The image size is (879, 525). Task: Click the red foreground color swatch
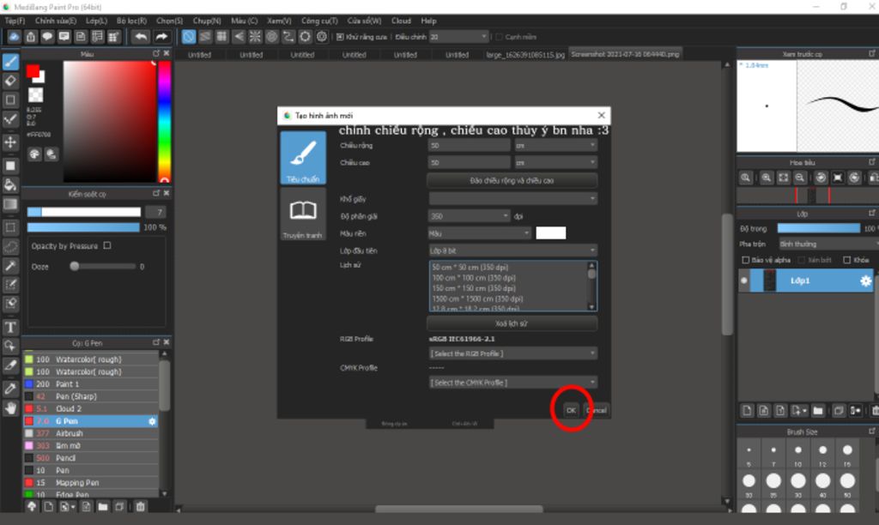(x=33, y=71)
